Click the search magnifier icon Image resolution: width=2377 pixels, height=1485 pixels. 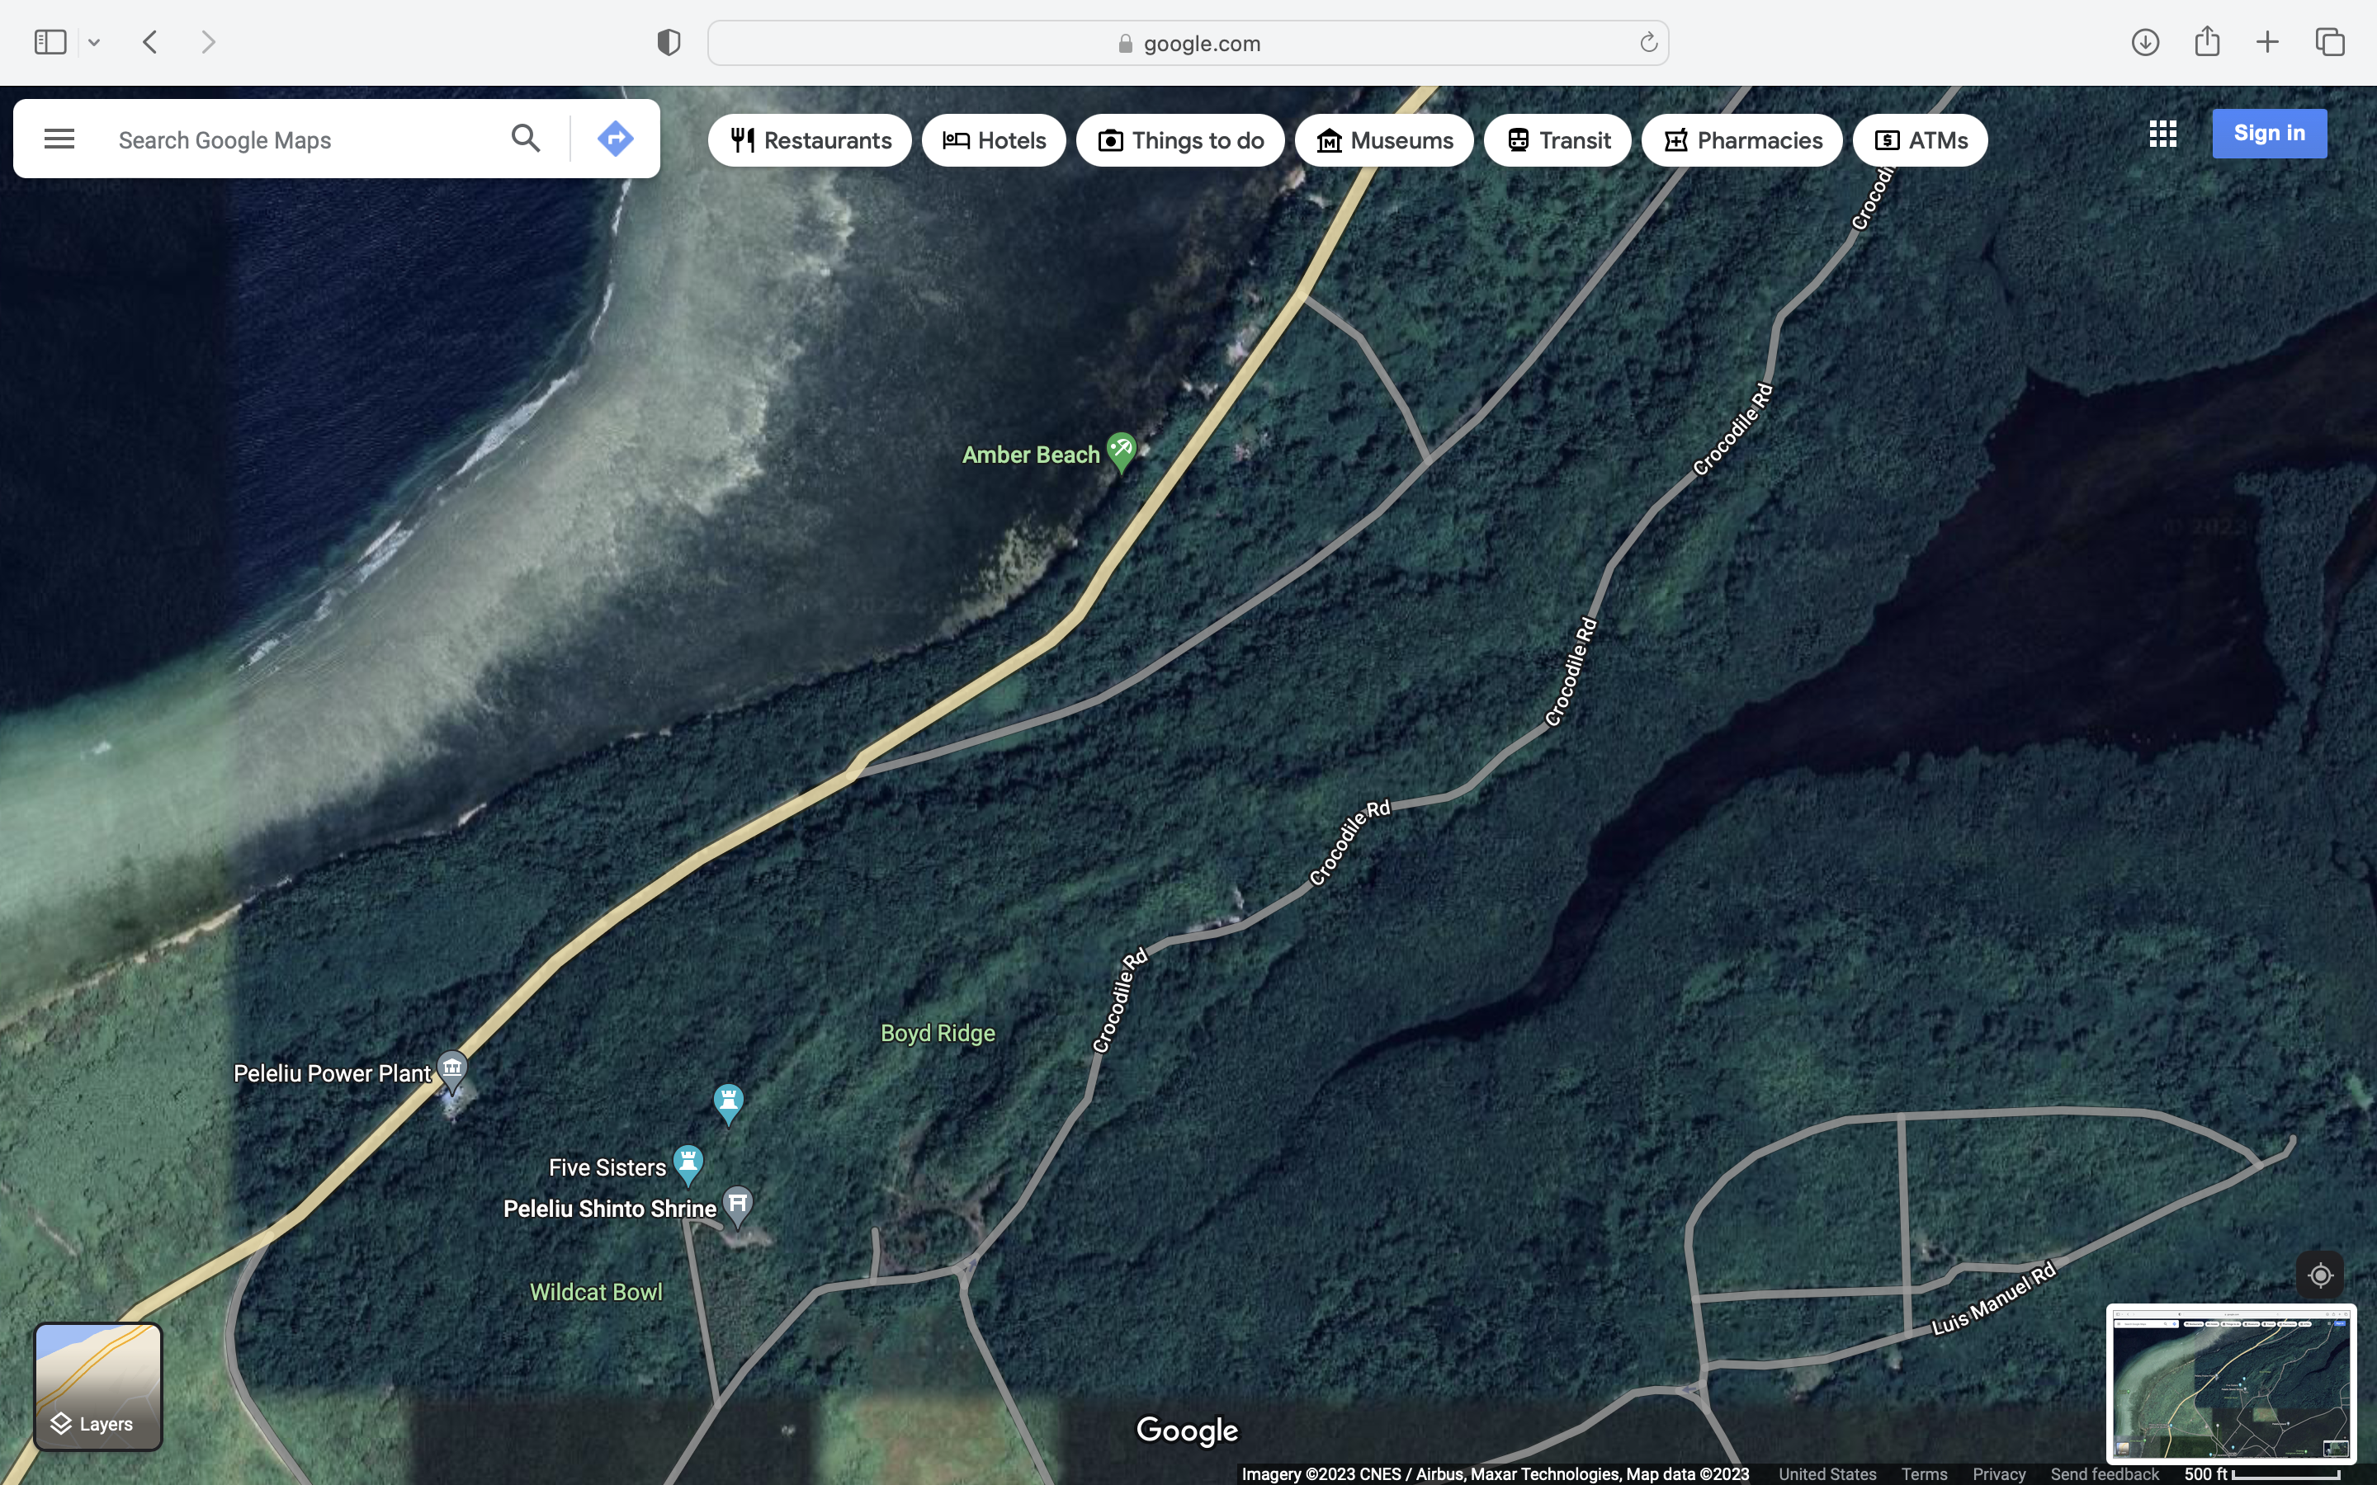tap(526, 139)
